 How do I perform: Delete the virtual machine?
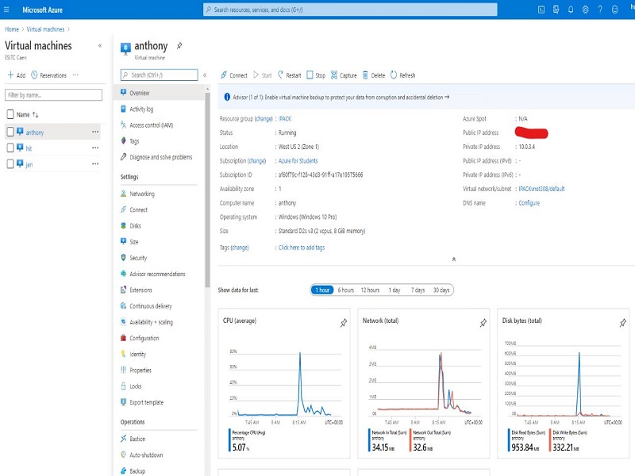pyautogui.click(x=373, y=75)
